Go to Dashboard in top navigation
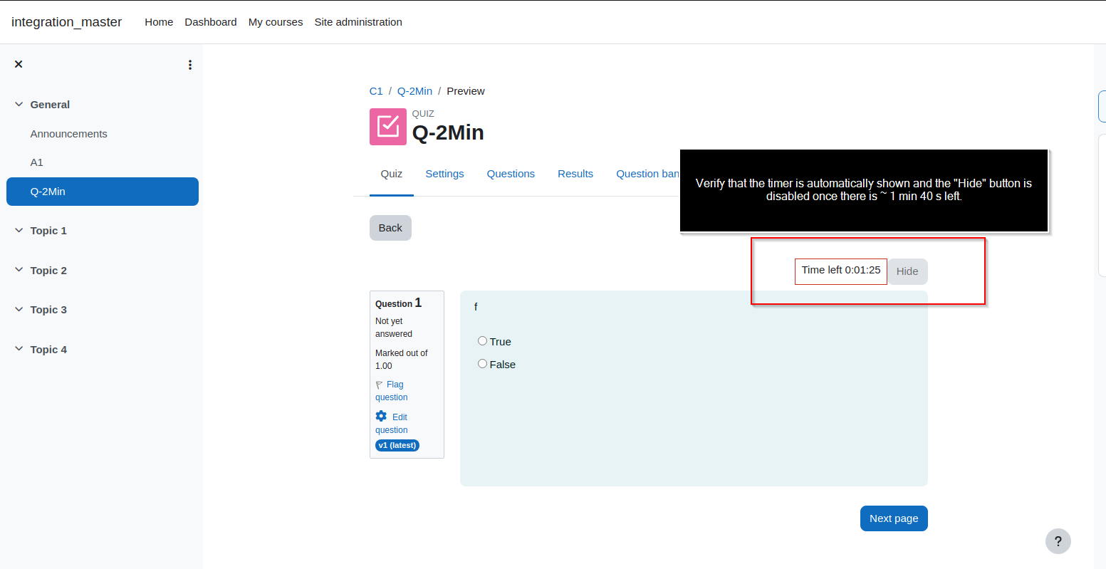This screenshot has height=569, width=1106. tap(211, 22)
